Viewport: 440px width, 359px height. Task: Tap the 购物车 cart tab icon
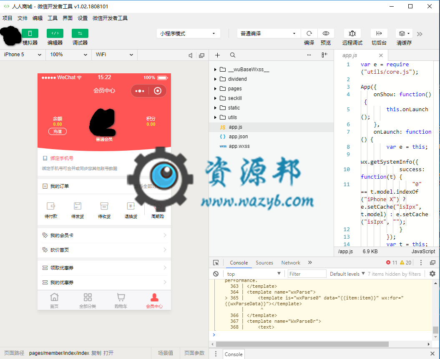tap(121, 297)
